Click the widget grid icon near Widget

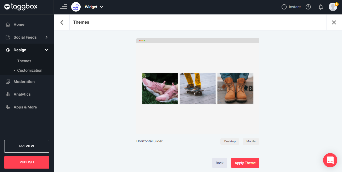76,7
